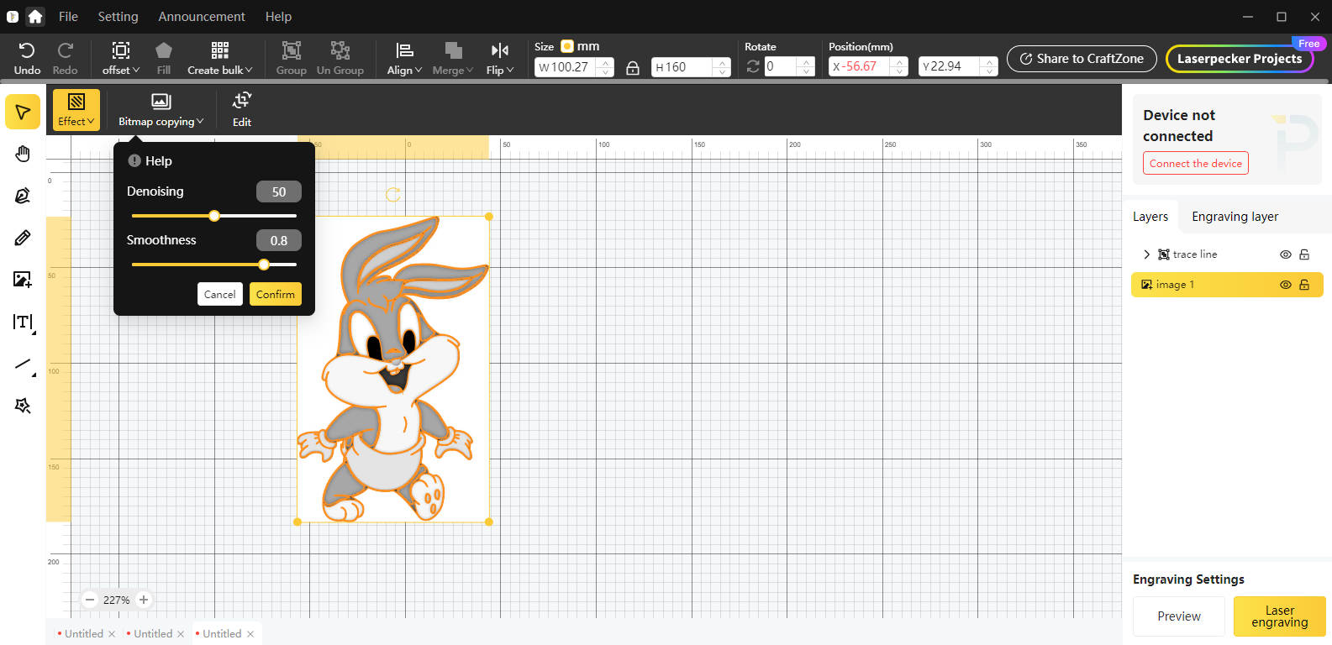Screen dimensions: 1332x645
Task: Adjust the Denoising slider handle
Action: pyautogui.click(x=214, y=216)
